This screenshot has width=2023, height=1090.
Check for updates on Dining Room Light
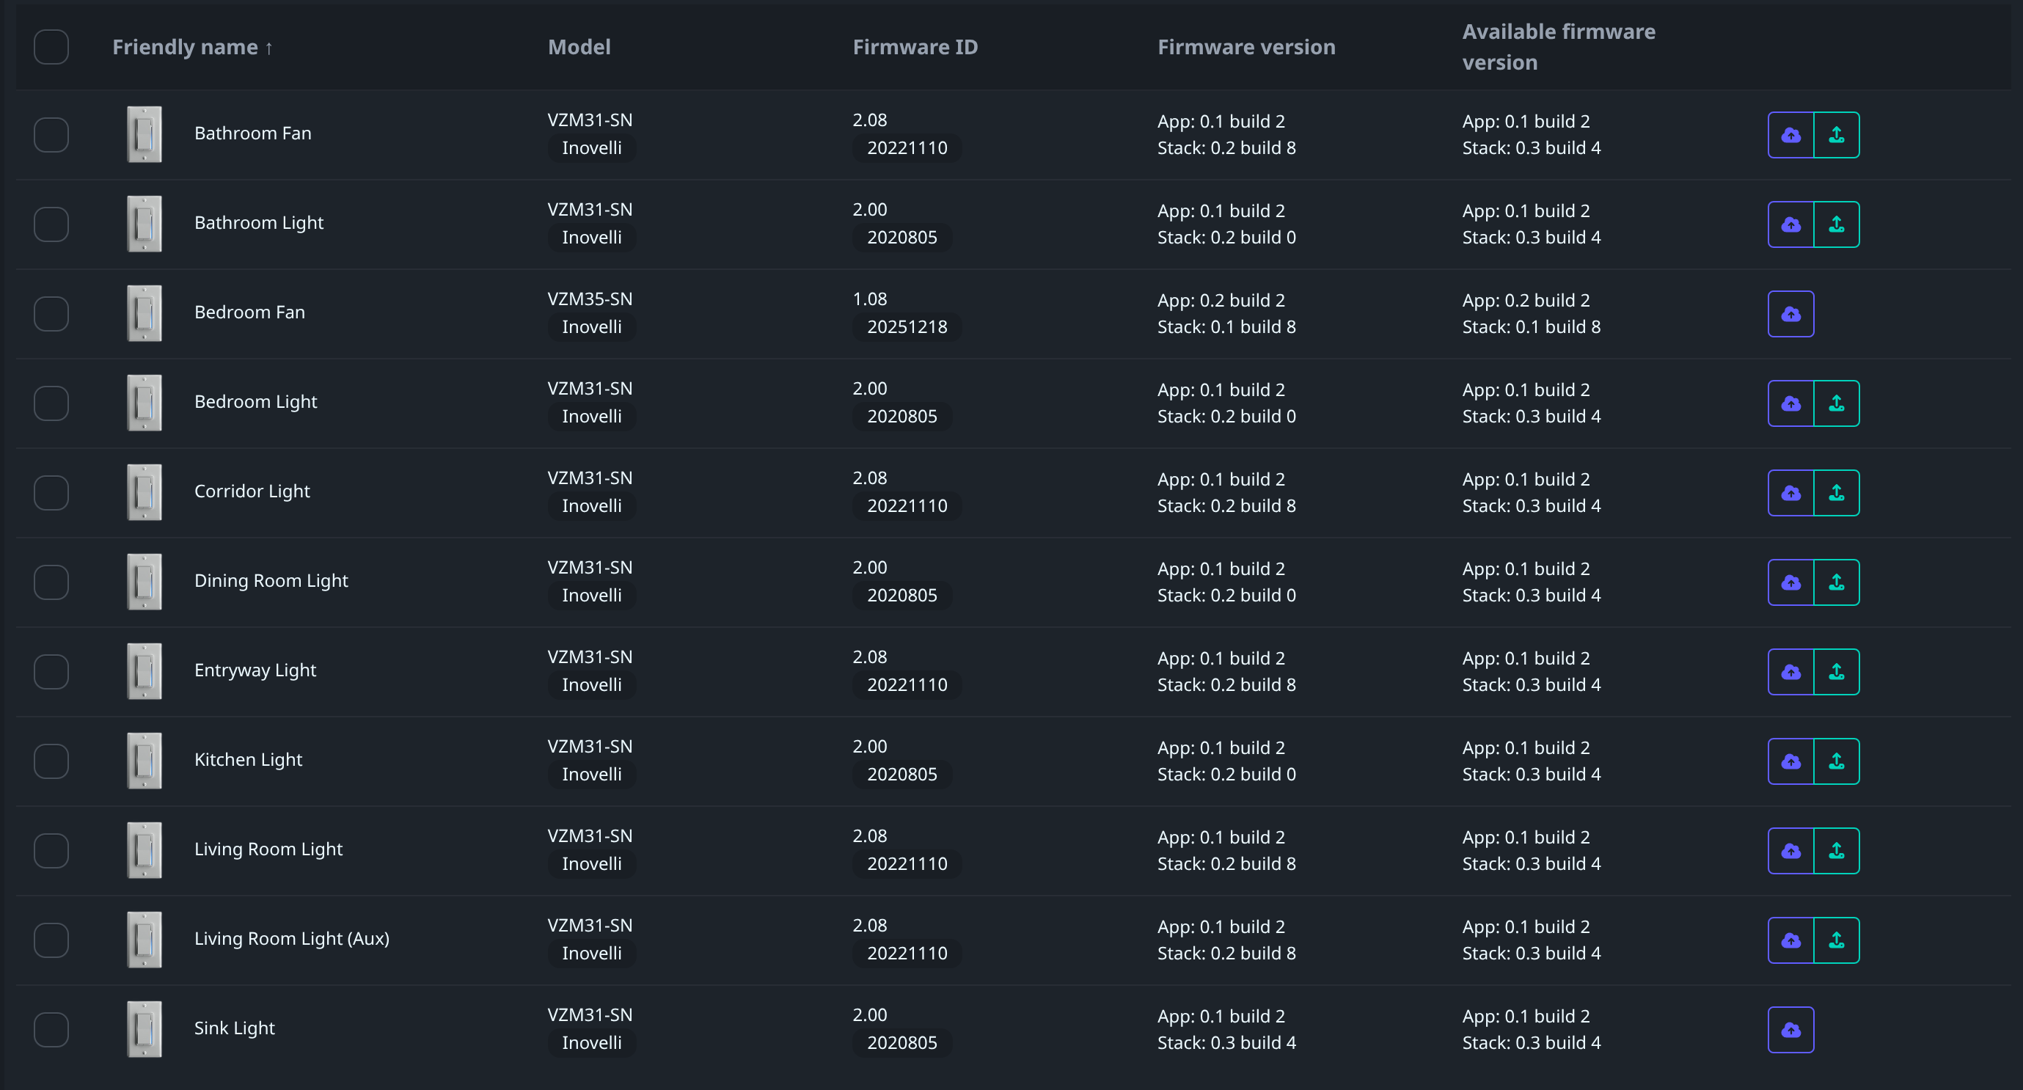pos(1790,582)
